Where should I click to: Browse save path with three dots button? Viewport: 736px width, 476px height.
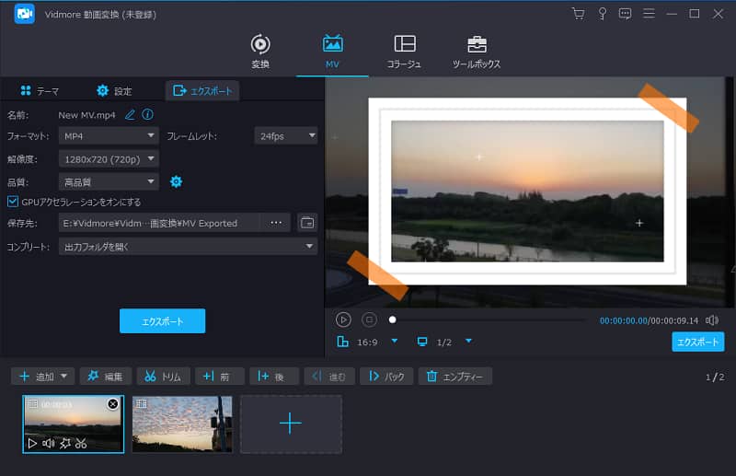[x=276, y=223]
